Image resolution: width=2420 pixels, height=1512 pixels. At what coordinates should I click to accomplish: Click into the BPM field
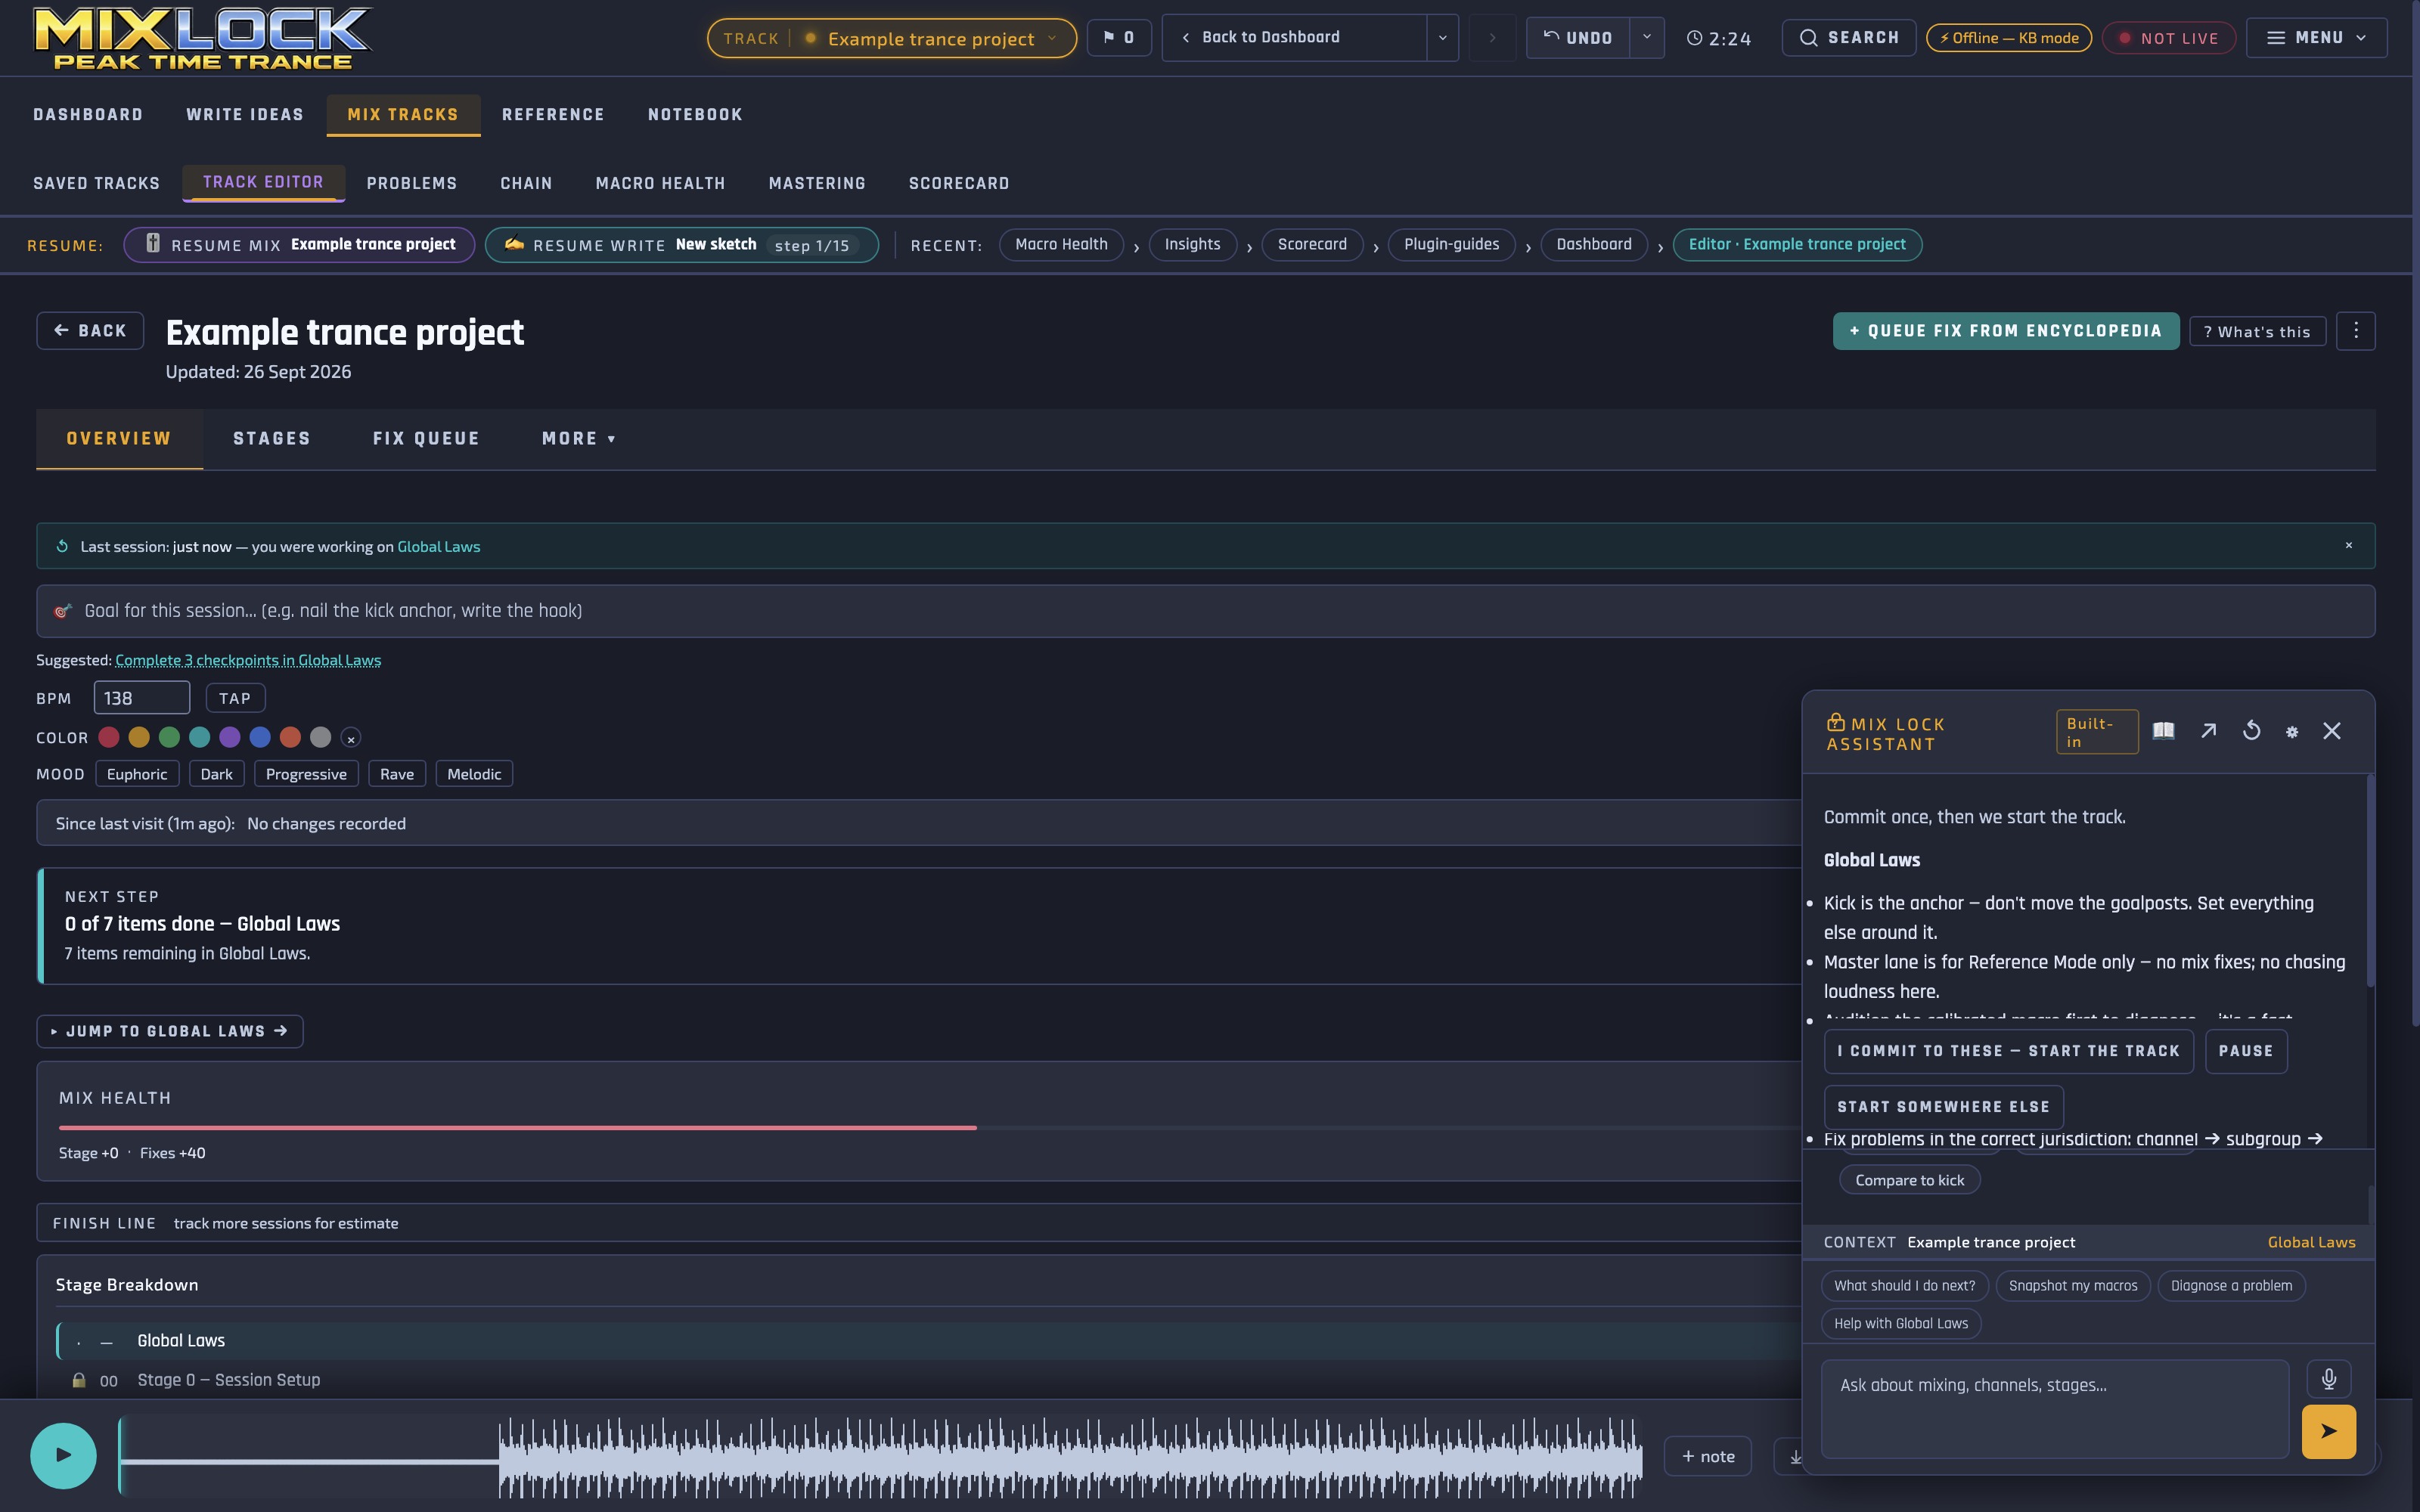click(141, 698)
